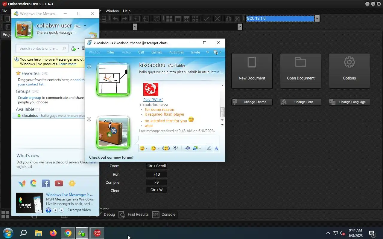The height and width of the screenshot is (239, 383).
Task: Click the Play "Wink" link
Action: [x=153, y=100]
